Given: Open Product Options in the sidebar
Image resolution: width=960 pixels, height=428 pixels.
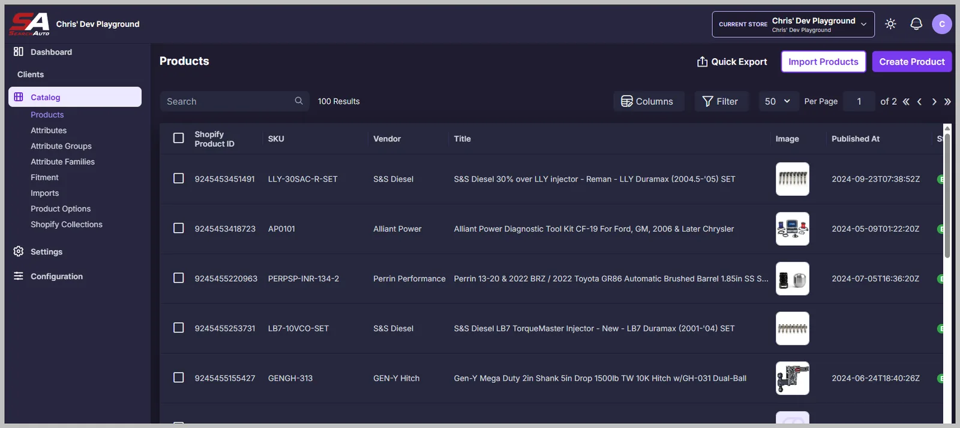Looking at the screenshot, I should 61,209.
